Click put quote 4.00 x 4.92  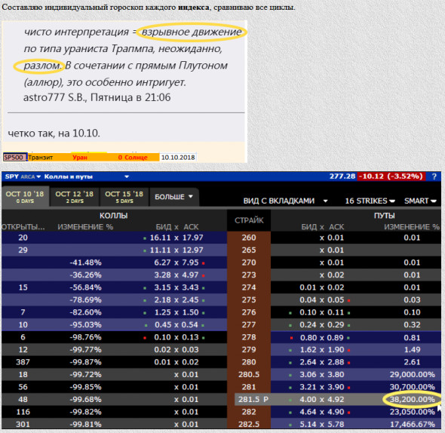coord(321,400)
